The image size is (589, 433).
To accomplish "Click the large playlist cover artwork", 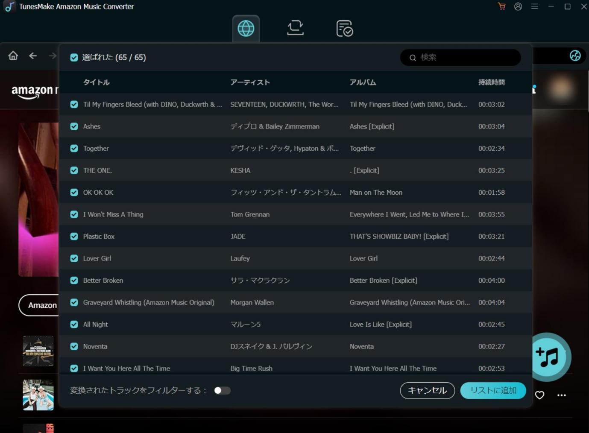I will tap(38, 199).
